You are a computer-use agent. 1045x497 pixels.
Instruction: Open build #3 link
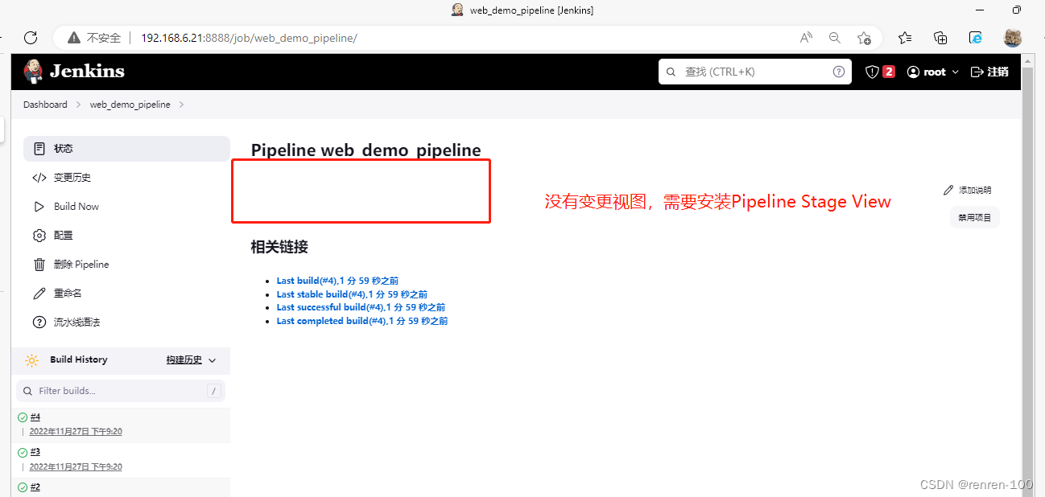click(35, 452)
